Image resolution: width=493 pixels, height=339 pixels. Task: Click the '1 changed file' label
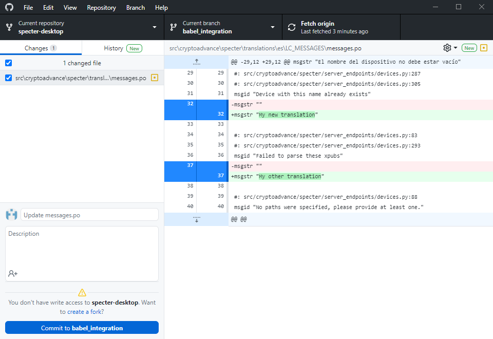coord(82,63)
